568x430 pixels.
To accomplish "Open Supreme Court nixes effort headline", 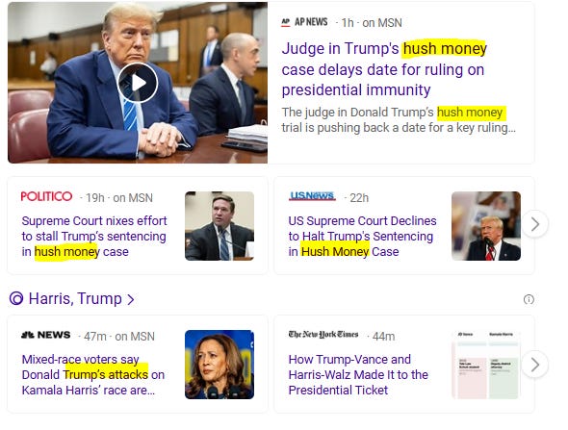I will (94, 236).
